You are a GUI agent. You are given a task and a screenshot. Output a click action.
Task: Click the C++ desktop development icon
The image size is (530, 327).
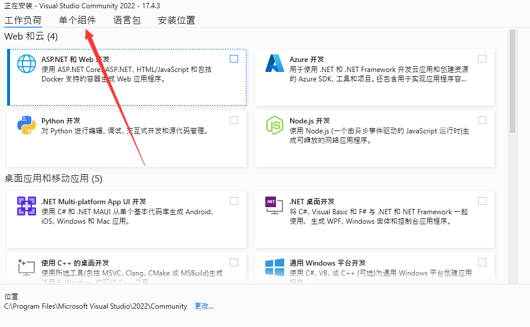pyautogui.click(x=27, y=267)
